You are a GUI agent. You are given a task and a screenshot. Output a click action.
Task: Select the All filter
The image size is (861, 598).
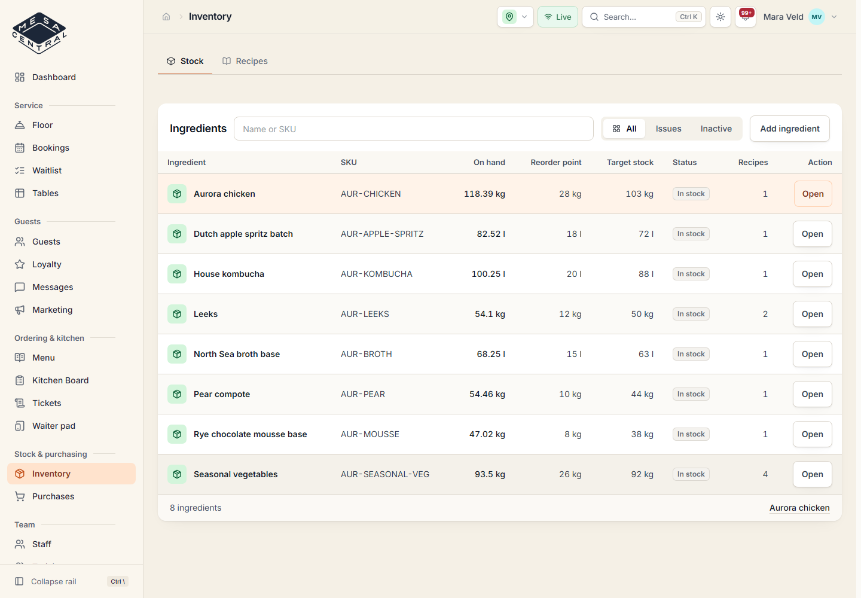point(624,129)
